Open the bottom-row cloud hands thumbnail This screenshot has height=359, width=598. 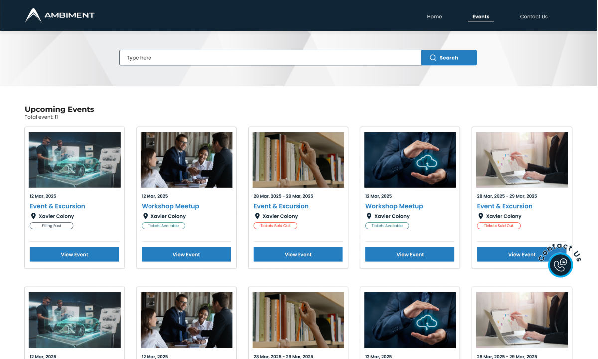[410, 320]
